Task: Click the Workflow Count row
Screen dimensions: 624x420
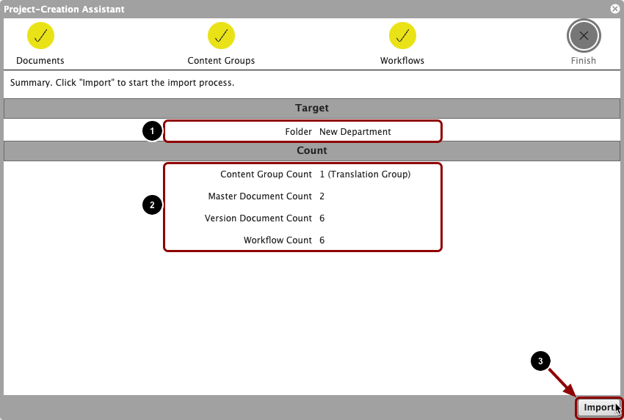Action: 303,240
